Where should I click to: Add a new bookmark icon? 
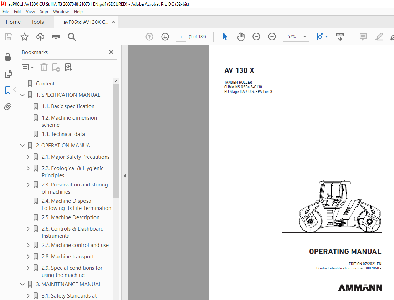(x=56, y=67)
